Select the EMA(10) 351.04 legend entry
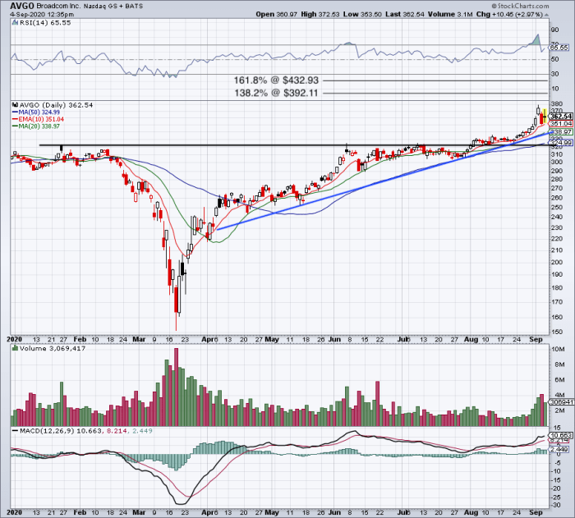Screen dimensions: 575x518 coord(38,119)
